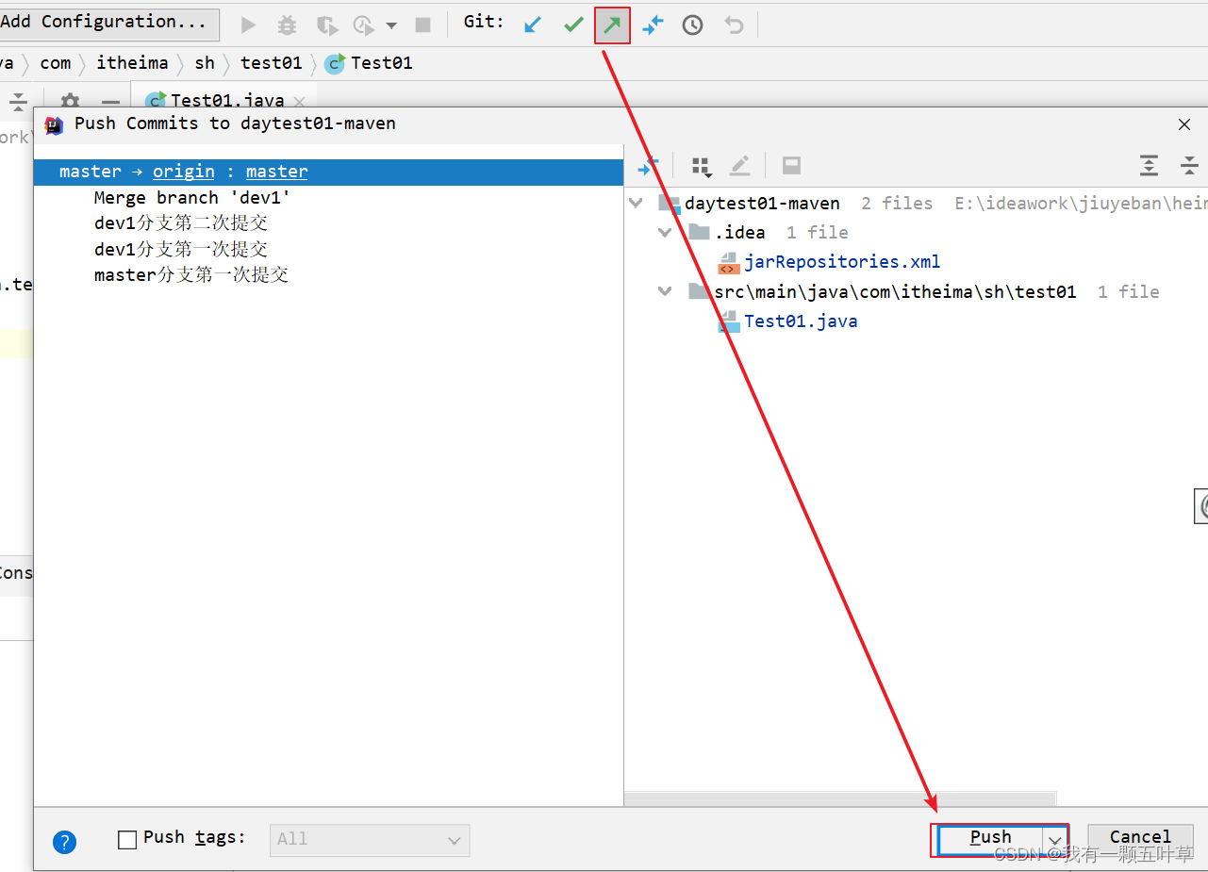Open the help question mark button
Screen dimensions: 1208x872
pyautogui.click(x=64, y=842)
